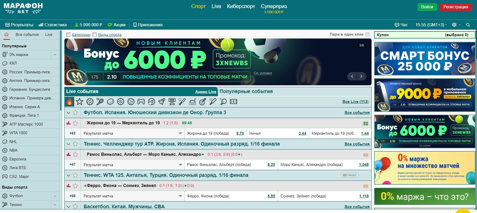Open the Популярные события tab
The image size is (477, 213).
(246, 91)
